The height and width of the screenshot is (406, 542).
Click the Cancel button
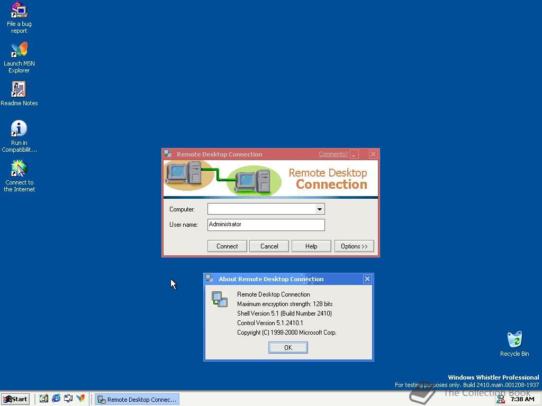(269, 246)
